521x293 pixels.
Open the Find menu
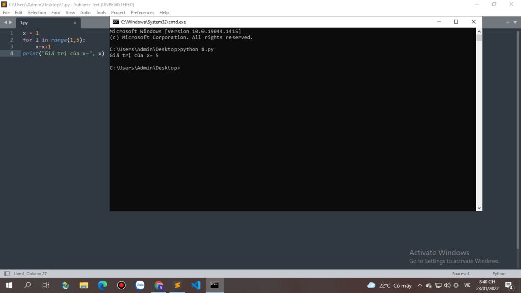(x=56, y=13)
